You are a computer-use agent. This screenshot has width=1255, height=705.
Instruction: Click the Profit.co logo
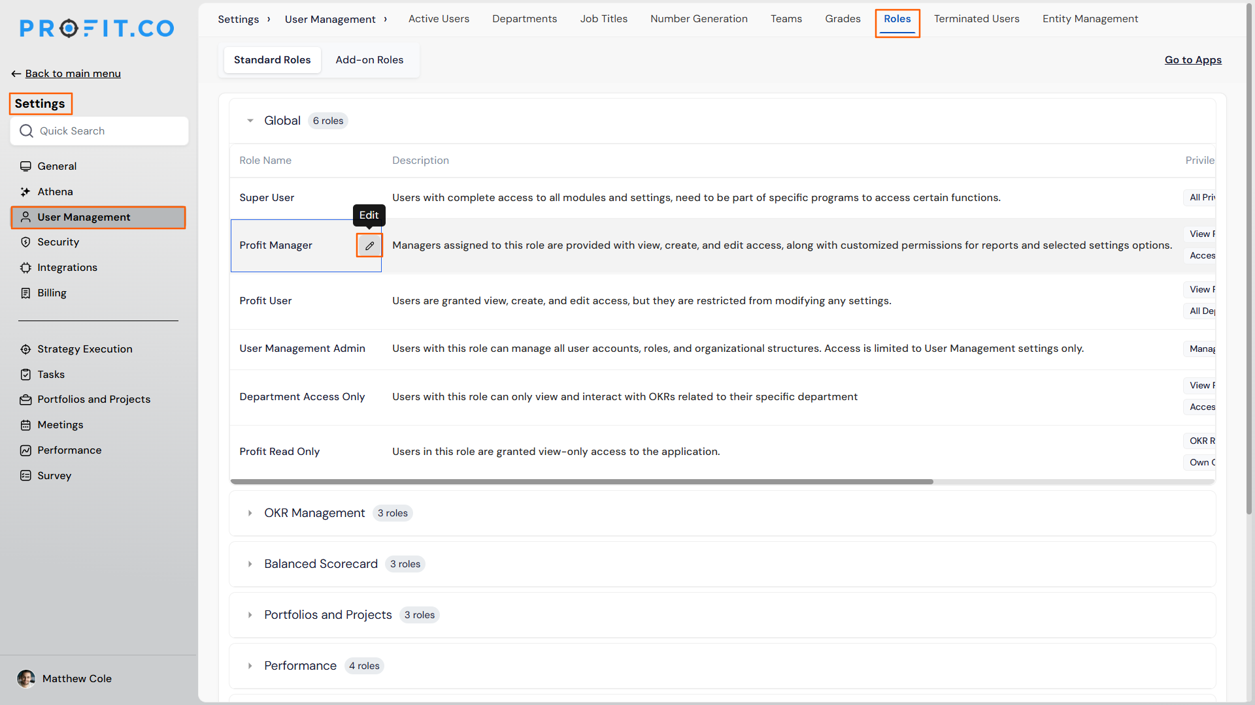tap(97, 28)
